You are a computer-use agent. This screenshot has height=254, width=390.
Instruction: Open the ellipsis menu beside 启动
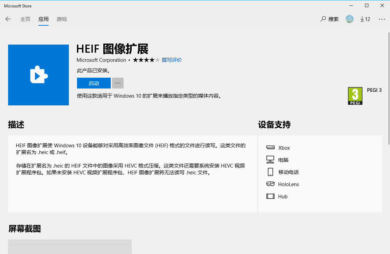coord(118,83)
